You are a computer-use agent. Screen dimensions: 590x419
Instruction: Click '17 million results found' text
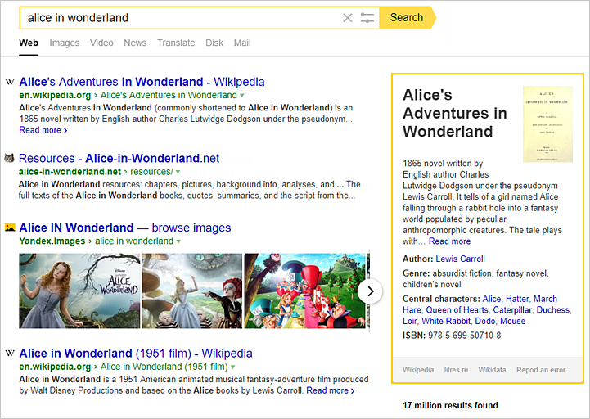pyautogui.click(x=450, y=405)
